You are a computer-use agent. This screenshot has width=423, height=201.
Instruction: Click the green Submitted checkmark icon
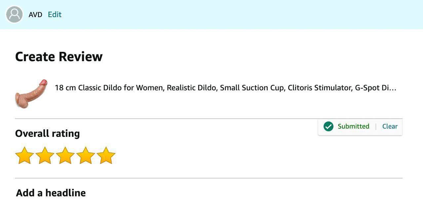pos(328,126)
